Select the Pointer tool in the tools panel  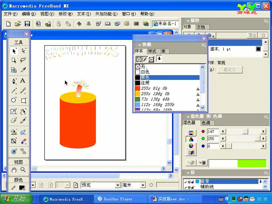14,51
